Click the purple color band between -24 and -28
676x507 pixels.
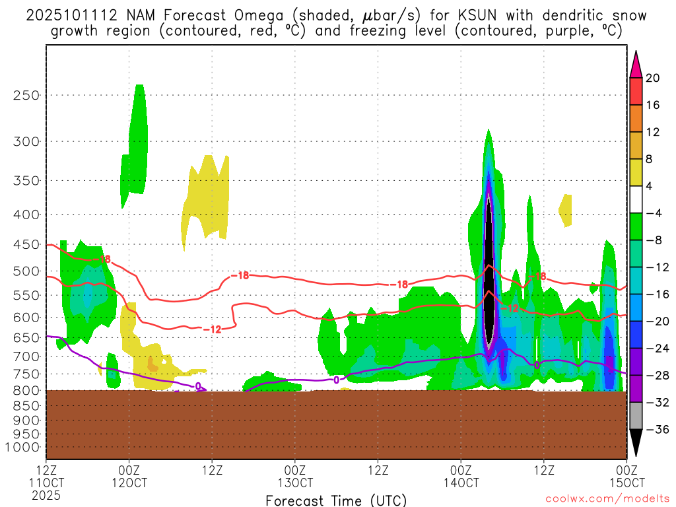click(x=636, y=362)
